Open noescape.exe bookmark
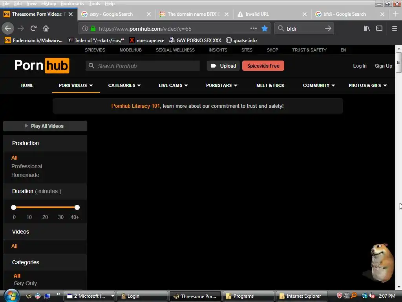Viewport: 402px width, 302px height. (x=146, y=41)
